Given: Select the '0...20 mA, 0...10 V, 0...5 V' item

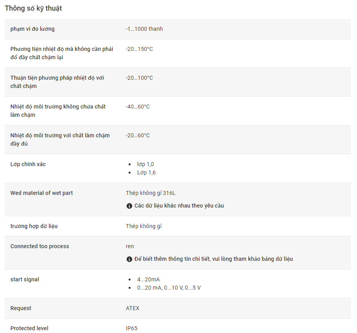Looking at the screenshot, I should [169, 288].
